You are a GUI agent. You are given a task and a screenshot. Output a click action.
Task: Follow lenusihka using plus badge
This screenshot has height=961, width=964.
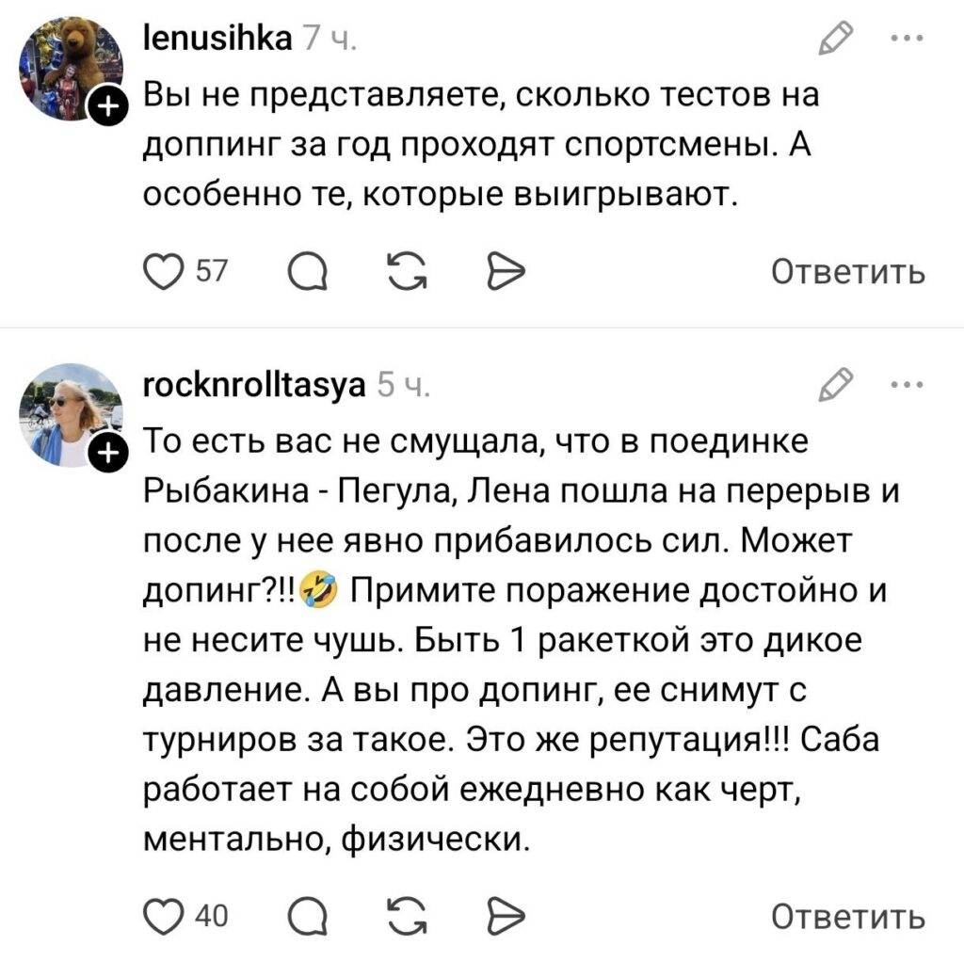(109, 108)
